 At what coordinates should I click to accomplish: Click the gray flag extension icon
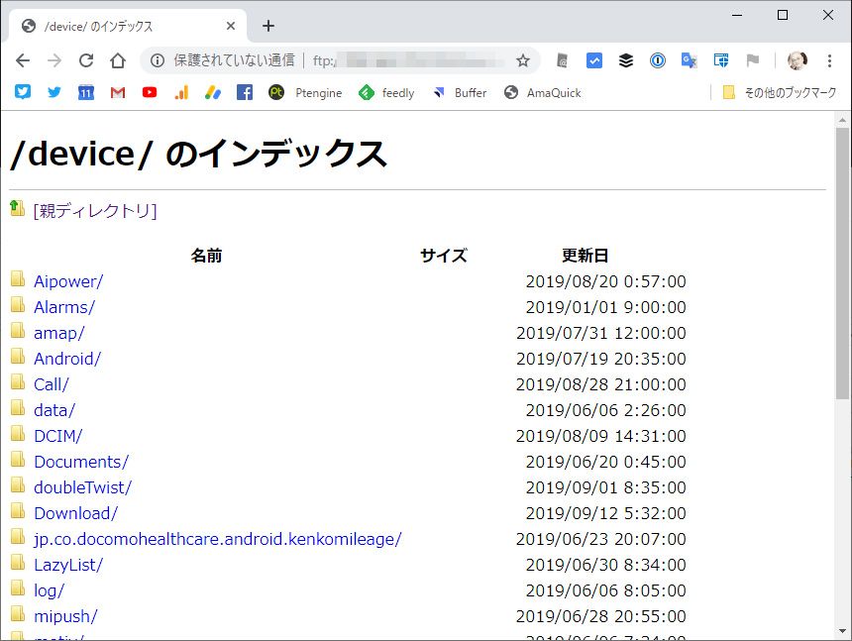(x=753, y=60)
